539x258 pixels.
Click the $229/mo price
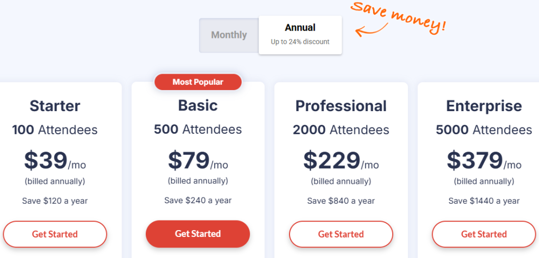[x=341, y=161]
